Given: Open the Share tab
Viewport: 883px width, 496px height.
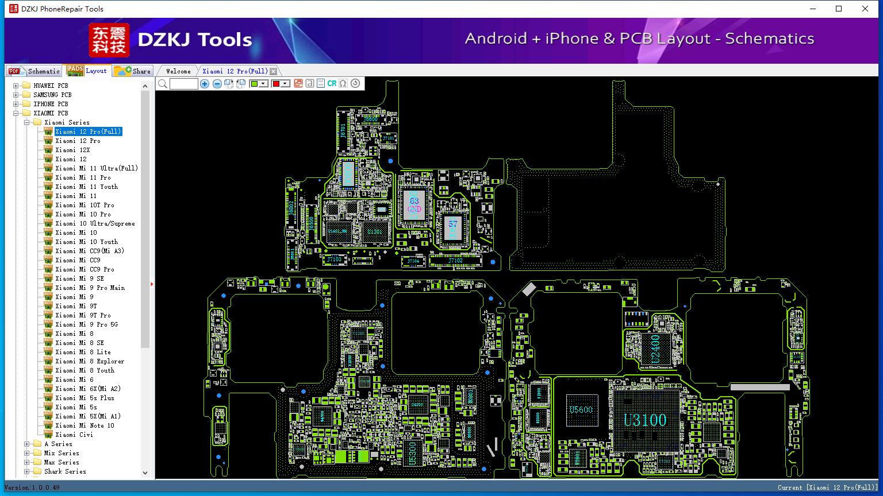Looking at the screenshot, I should click(132, 71).
